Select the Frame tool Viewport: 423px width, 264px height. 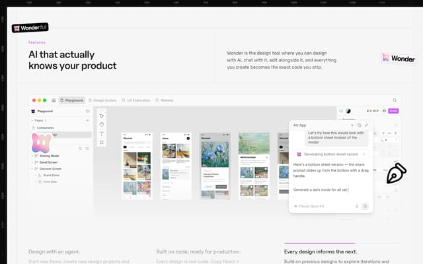tap(101, 143)
